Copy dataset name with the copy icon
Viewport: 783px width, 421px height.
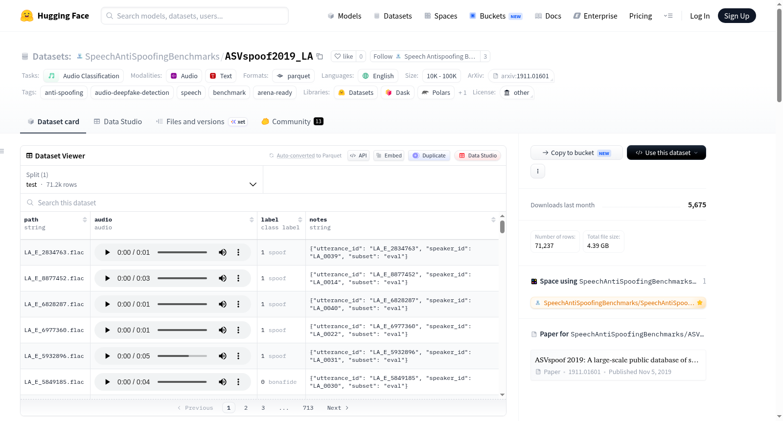pyautogui.click(x=320, y=56)
